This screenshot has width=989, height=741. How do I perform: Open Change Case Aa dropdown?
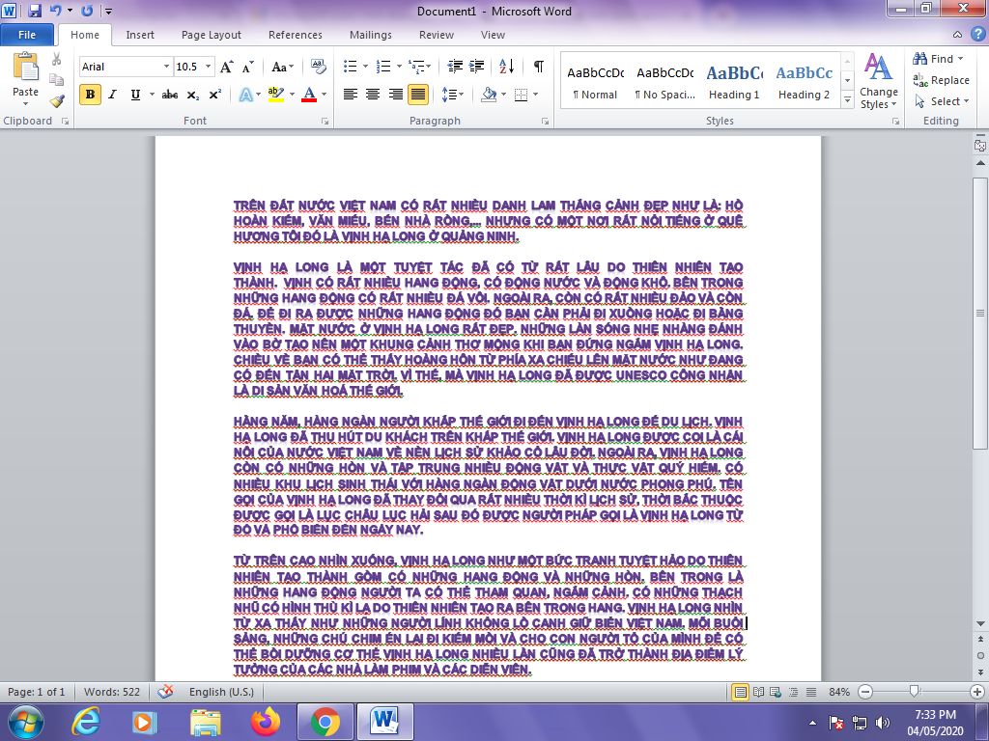pos(283,67)
